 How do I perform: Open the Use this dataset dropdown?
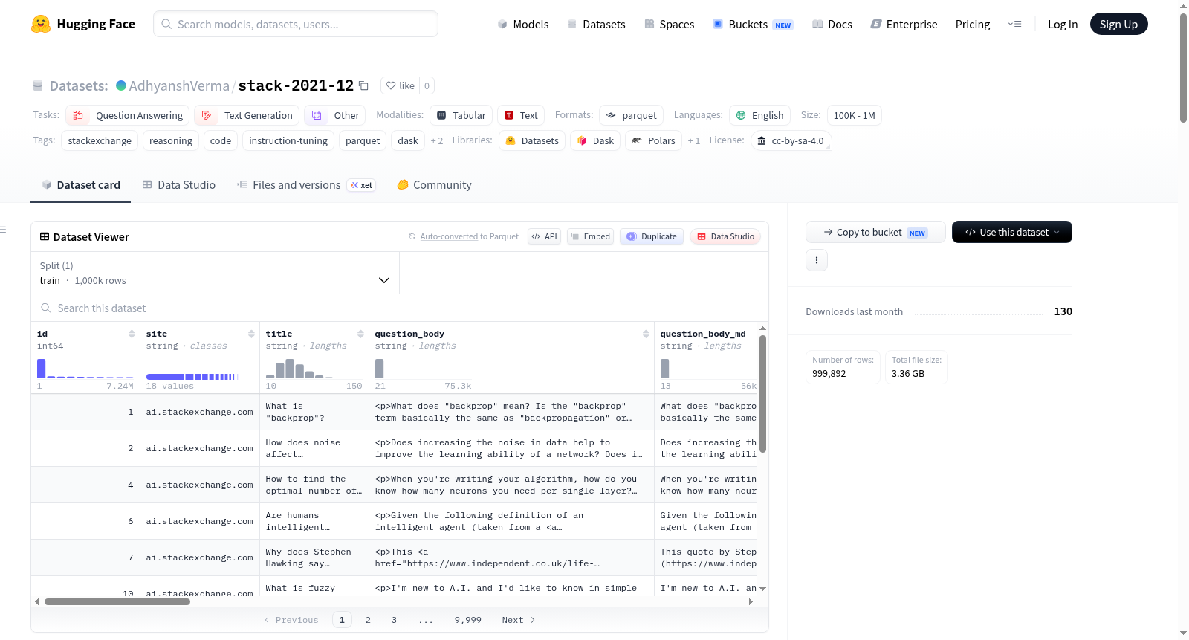1012,232
